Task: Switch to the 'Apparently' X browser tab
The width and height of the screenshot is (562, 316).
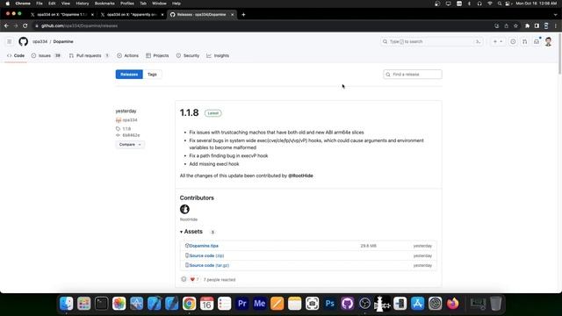Action: 132,15
